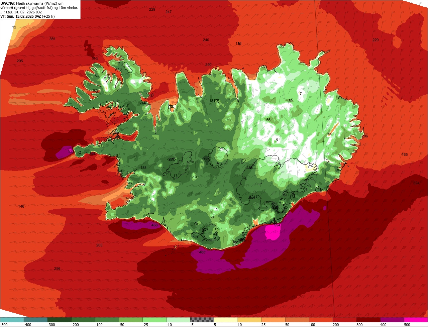Click the legend label 500

[407, 325]
